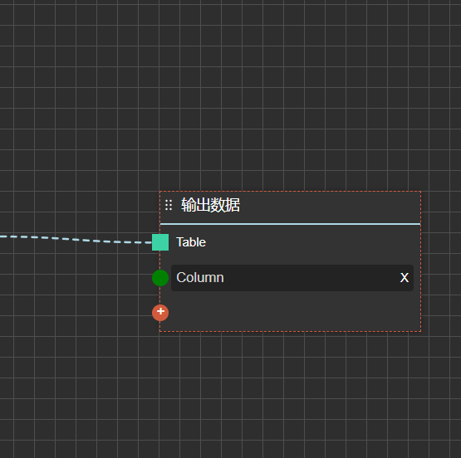Click the Table port label
Screen dimensions: 461x458
tap(191, 242)
